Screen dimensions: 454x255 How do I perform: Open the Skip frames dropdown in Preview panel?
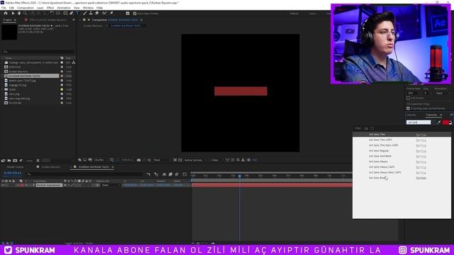[428, 93]
